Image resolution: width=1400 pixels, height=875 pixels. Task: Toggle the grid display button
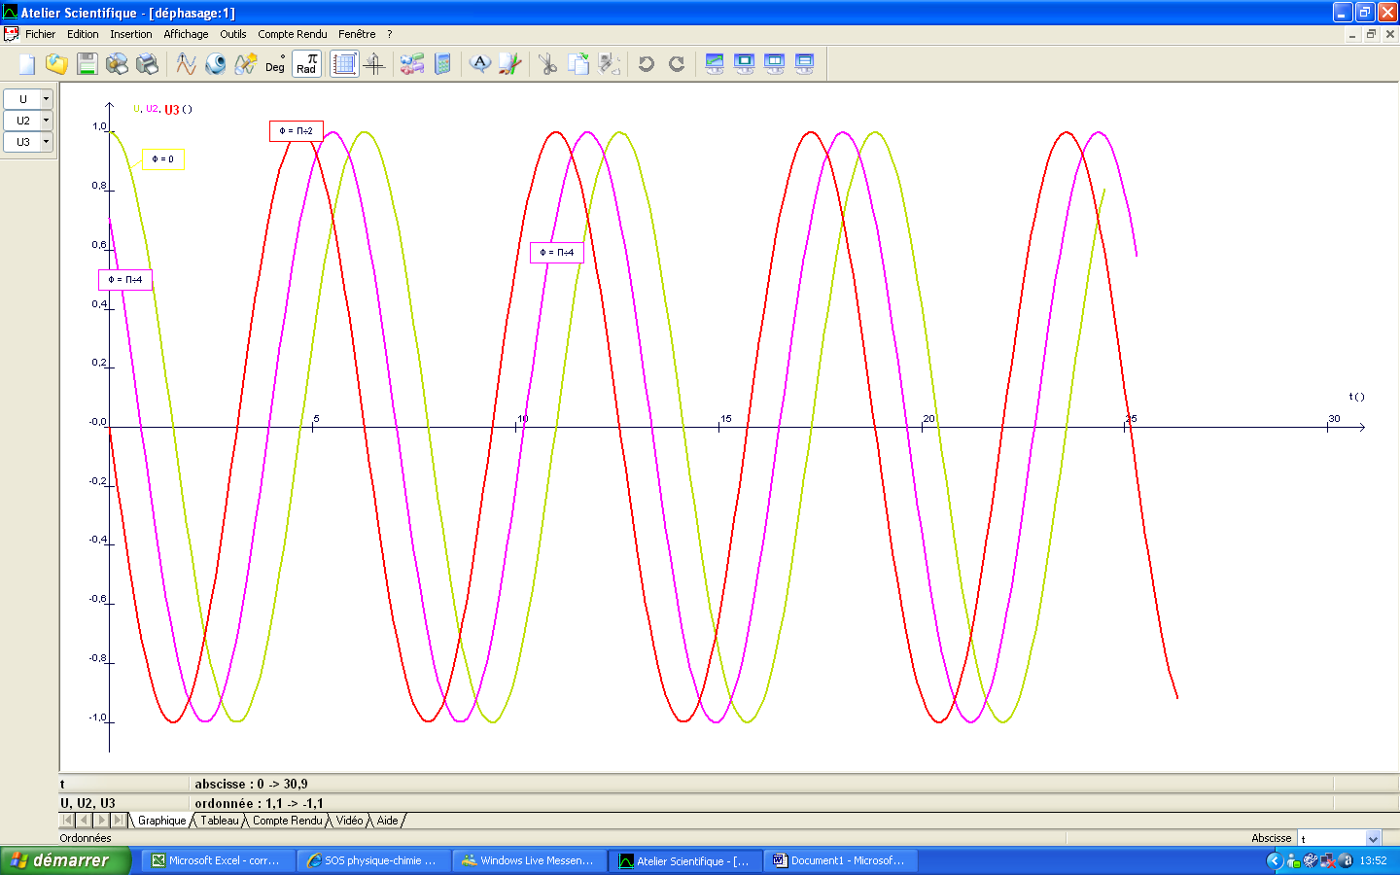pyautogui.click(x=344, y=64)
